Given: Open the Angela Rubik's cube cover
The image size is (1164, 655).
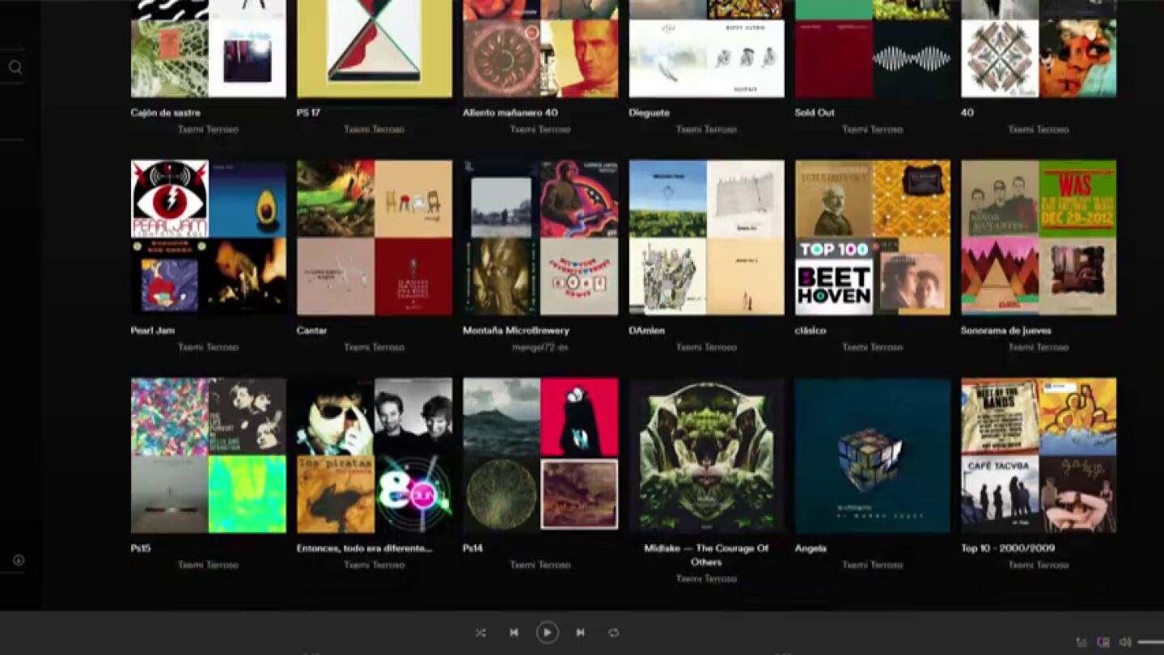Looking at the screenshot, I should click(873, 455).
